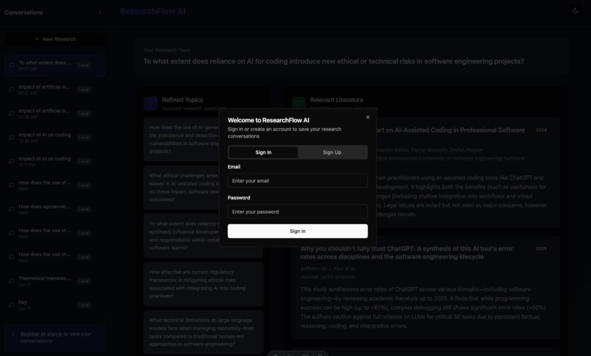Click the green Relevant Literature book icon
The height and width of the screenshot is (356, 591).
(x=298, y=103)
